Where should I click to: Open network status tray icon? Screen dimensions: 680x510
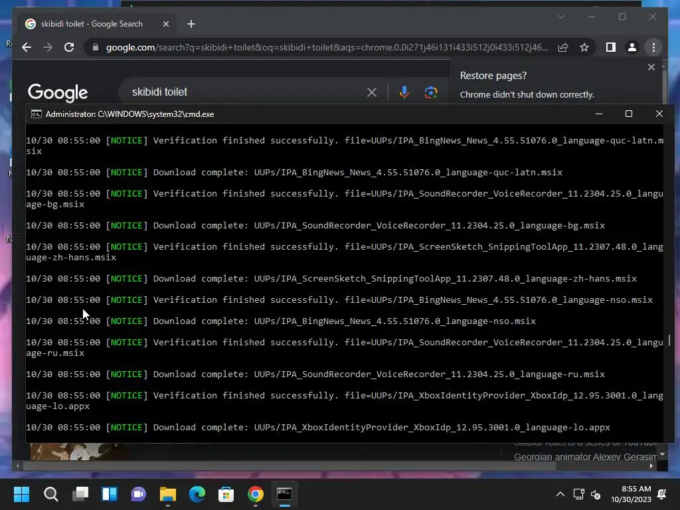click(578, 494)
